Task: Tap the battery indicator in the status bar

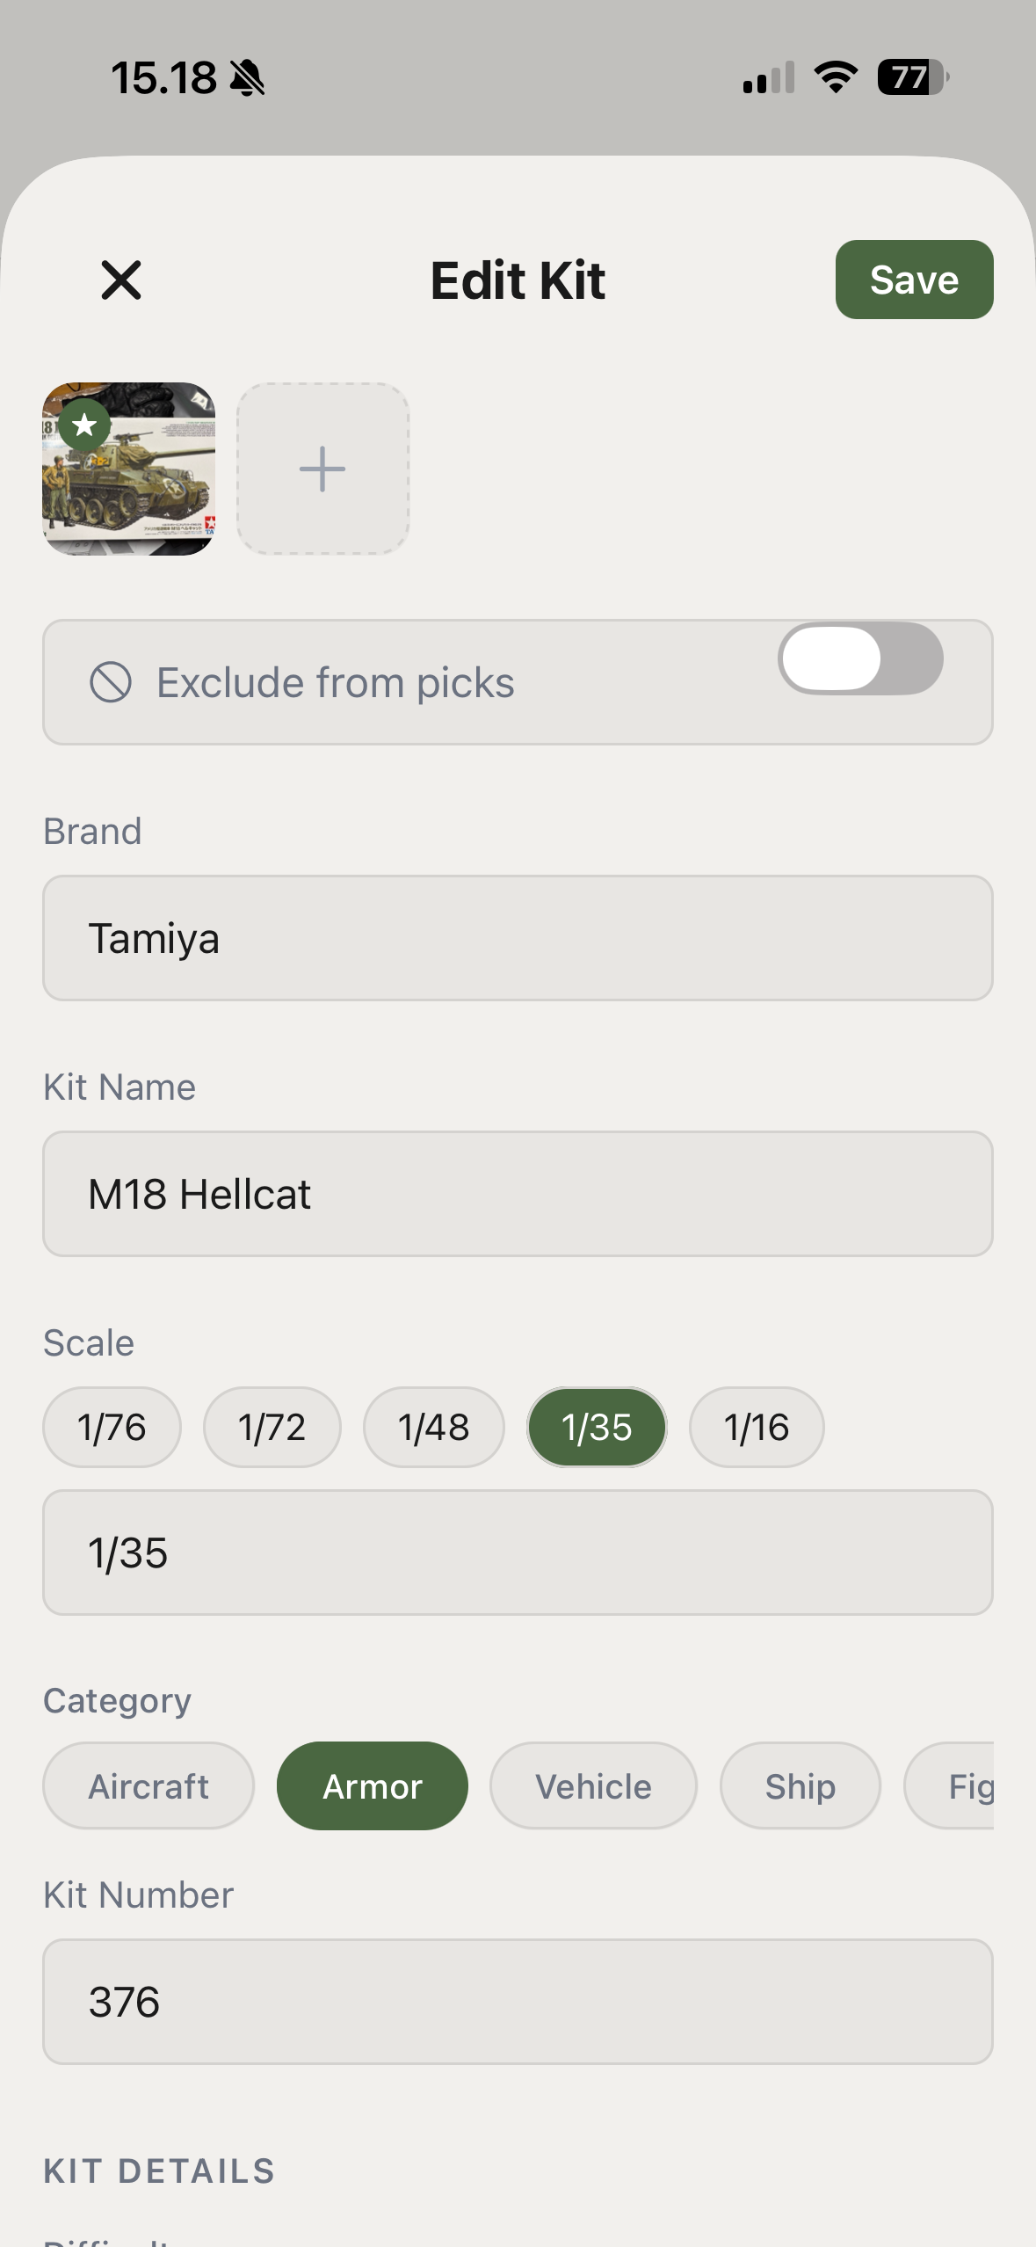Action: click(x=912, y=78)
